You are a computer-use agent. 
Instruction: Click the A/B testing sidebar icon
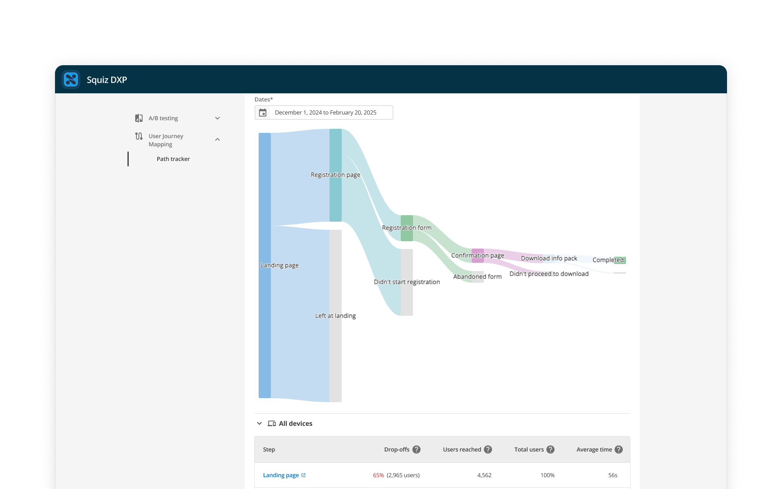[x=139, y=118]
